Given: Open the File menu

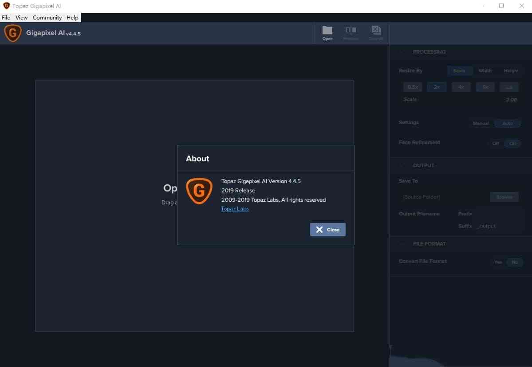Looking at the screenshot, I should 6,18.
